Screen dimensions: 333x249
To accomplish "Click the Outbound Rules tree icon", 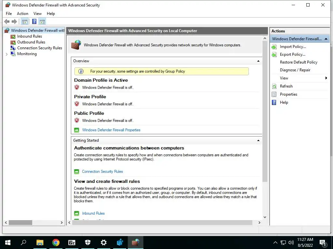I will coord(13,42).
